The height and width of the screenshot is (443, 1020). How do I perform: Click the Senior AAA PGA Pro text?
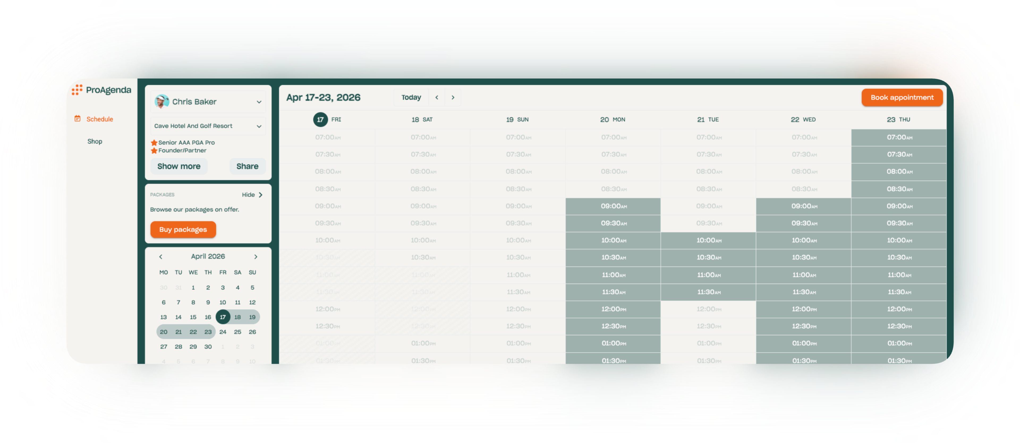[186, 142]
